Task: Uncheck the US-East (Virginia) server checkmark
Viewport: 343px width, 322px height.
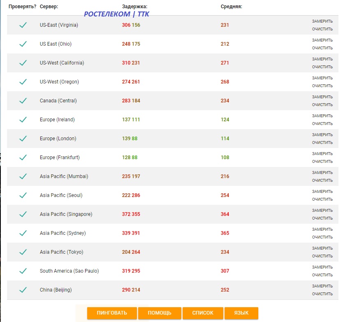Action: click(x=23, y=25)
